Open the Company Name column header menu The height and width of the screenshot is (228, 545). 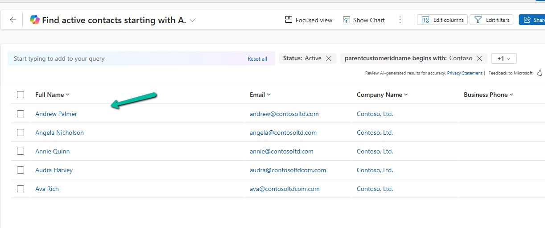pyautogui.click(x=382, y=95)
